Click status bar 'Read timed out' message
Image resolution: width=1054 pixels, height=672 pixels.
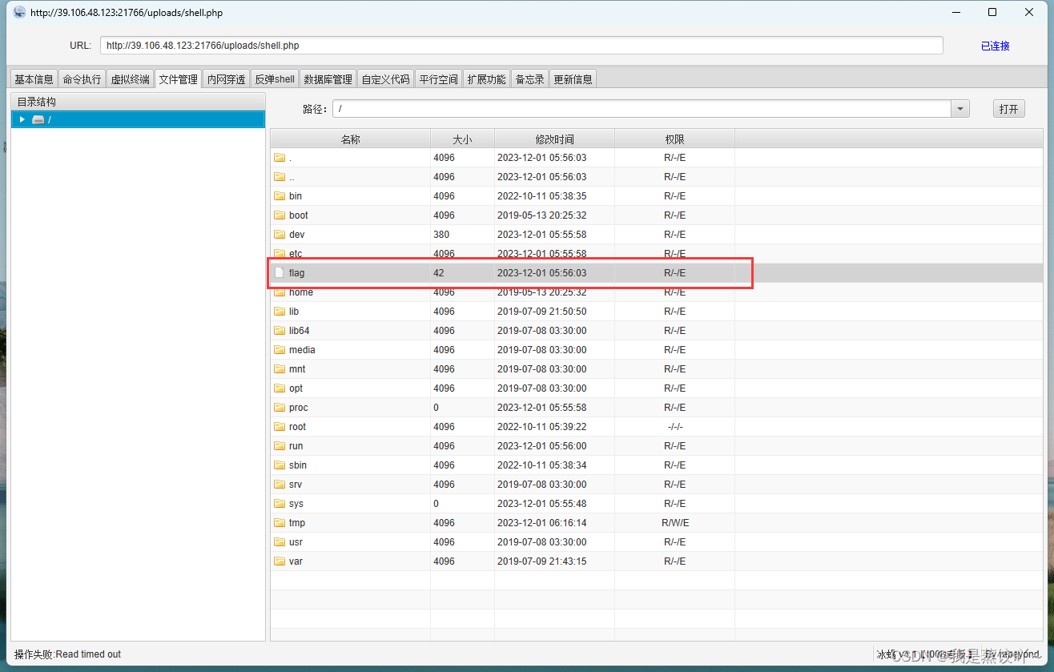(x=88, y=654)
